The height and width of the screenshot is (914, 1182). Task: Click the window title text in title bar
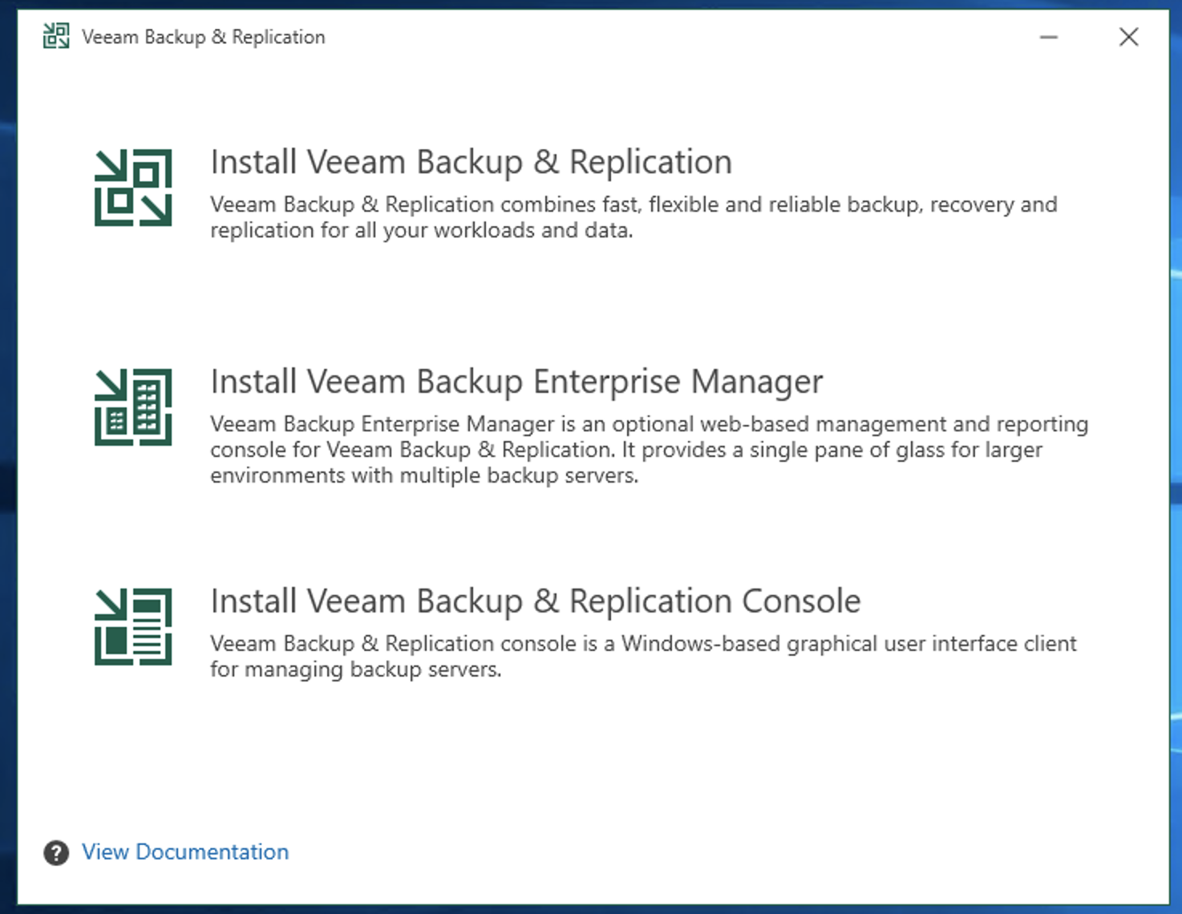204,37
